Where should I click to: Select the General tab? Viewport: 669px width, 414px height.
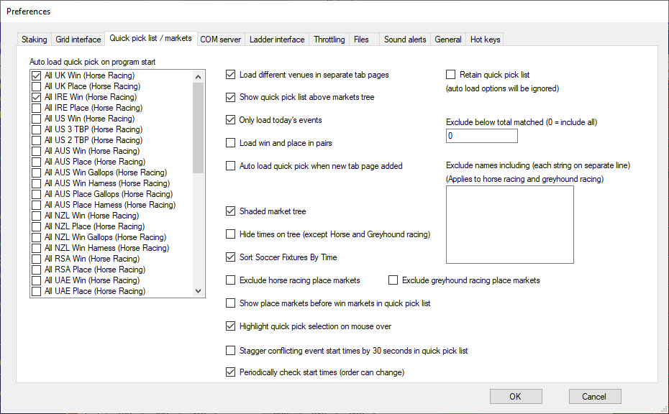click(448, 40)
